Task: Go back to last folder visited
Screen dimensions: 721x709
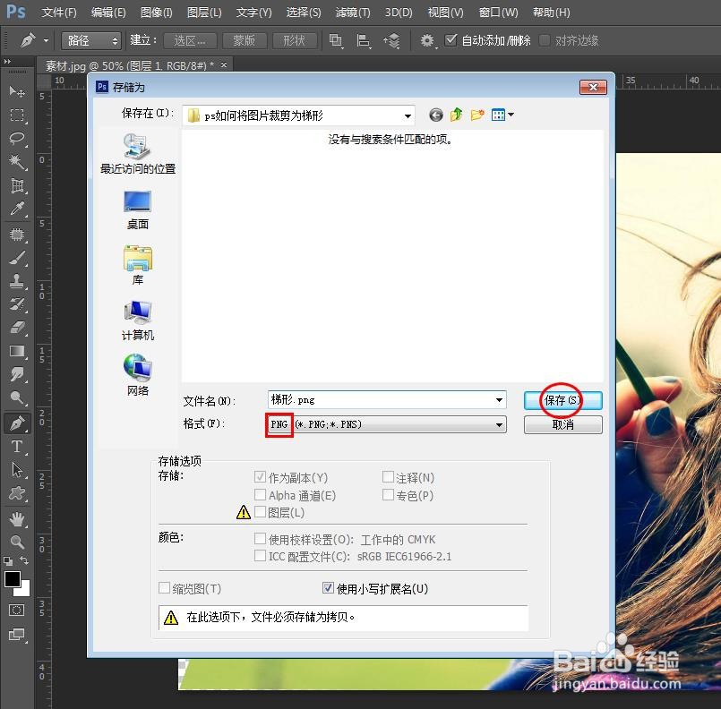Action: point(436,115)
